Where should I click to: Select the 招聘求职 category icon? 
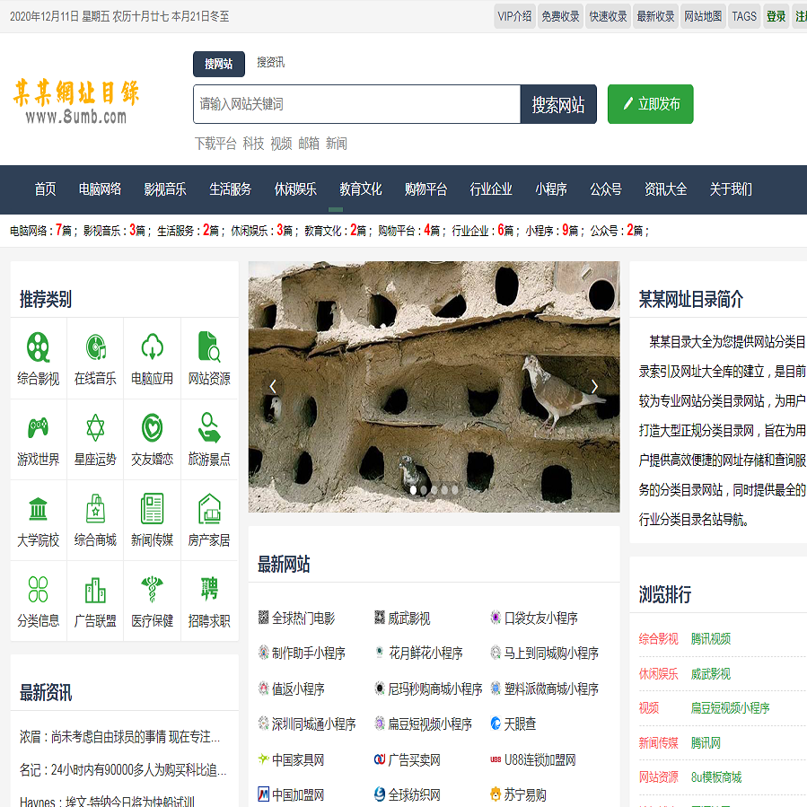[x=210, y=591]
